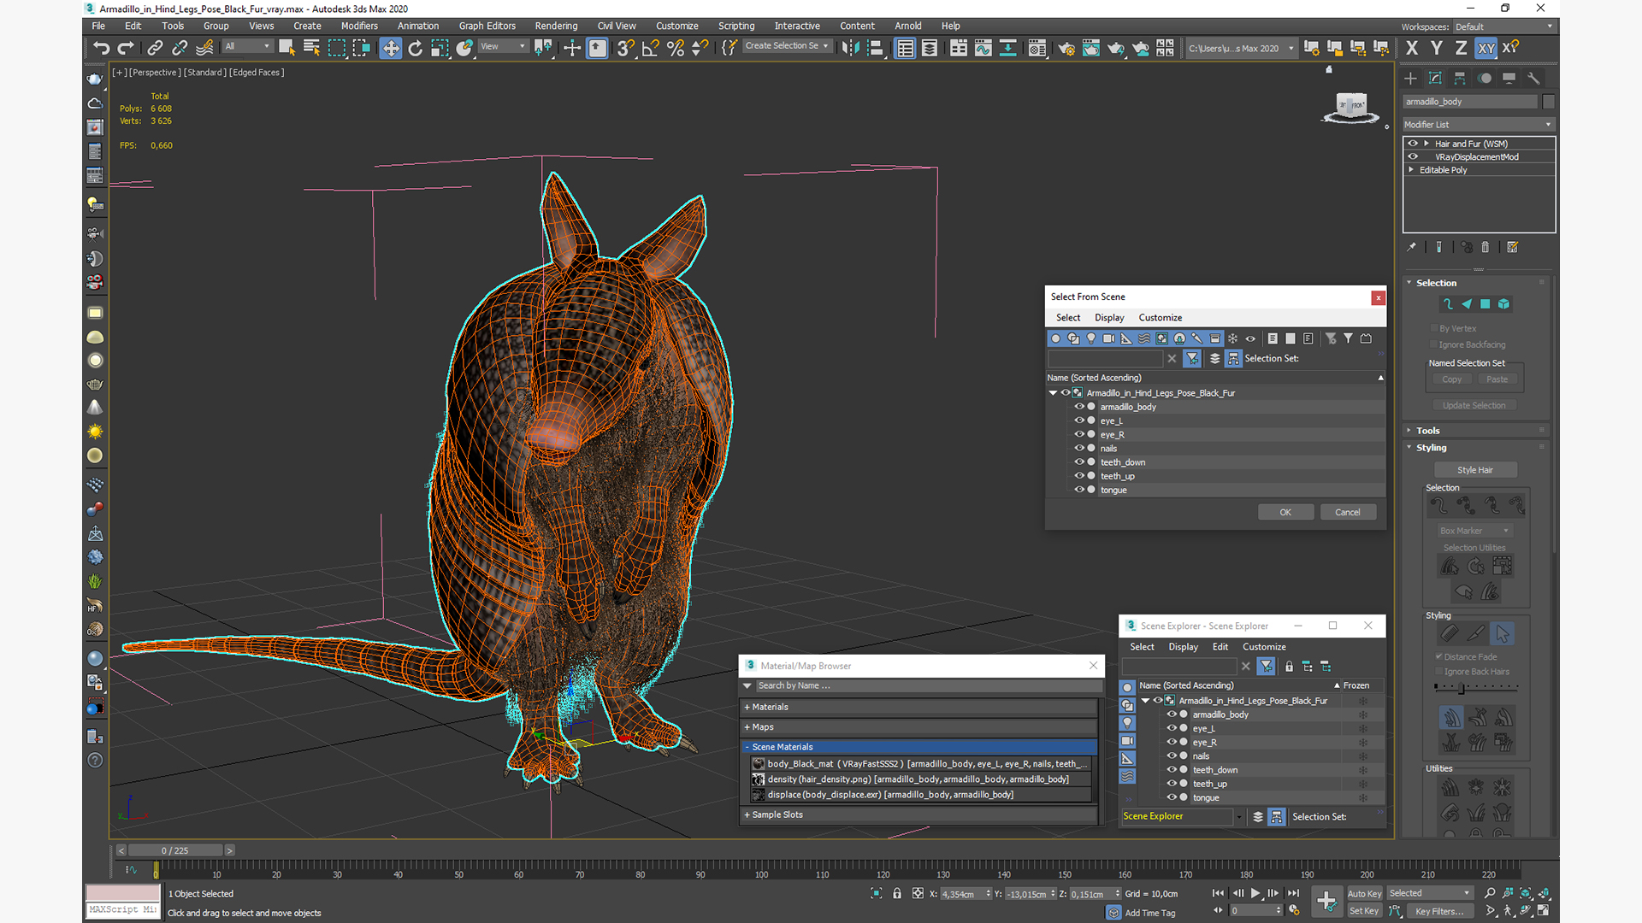This screenshot has height=923, width=1642.
Task: Collapse Armadillo root in Select From Scene
Action: tap(1054, 393)
